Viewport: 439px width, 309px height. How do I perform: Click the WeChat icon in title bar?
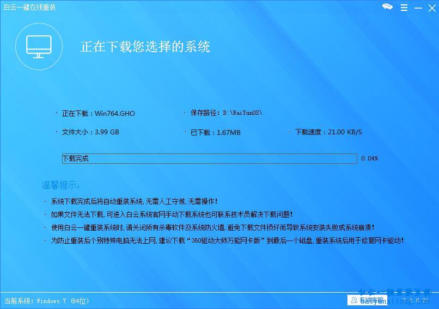tap(387, 7)
